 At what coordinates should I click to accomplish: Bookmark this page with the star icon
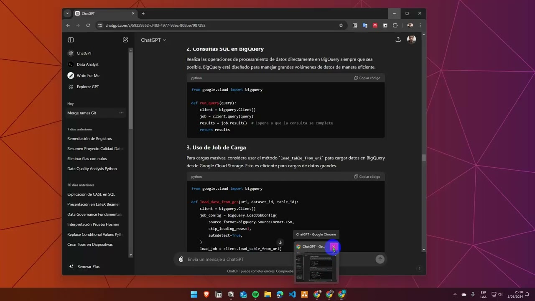tap(341, 26)
